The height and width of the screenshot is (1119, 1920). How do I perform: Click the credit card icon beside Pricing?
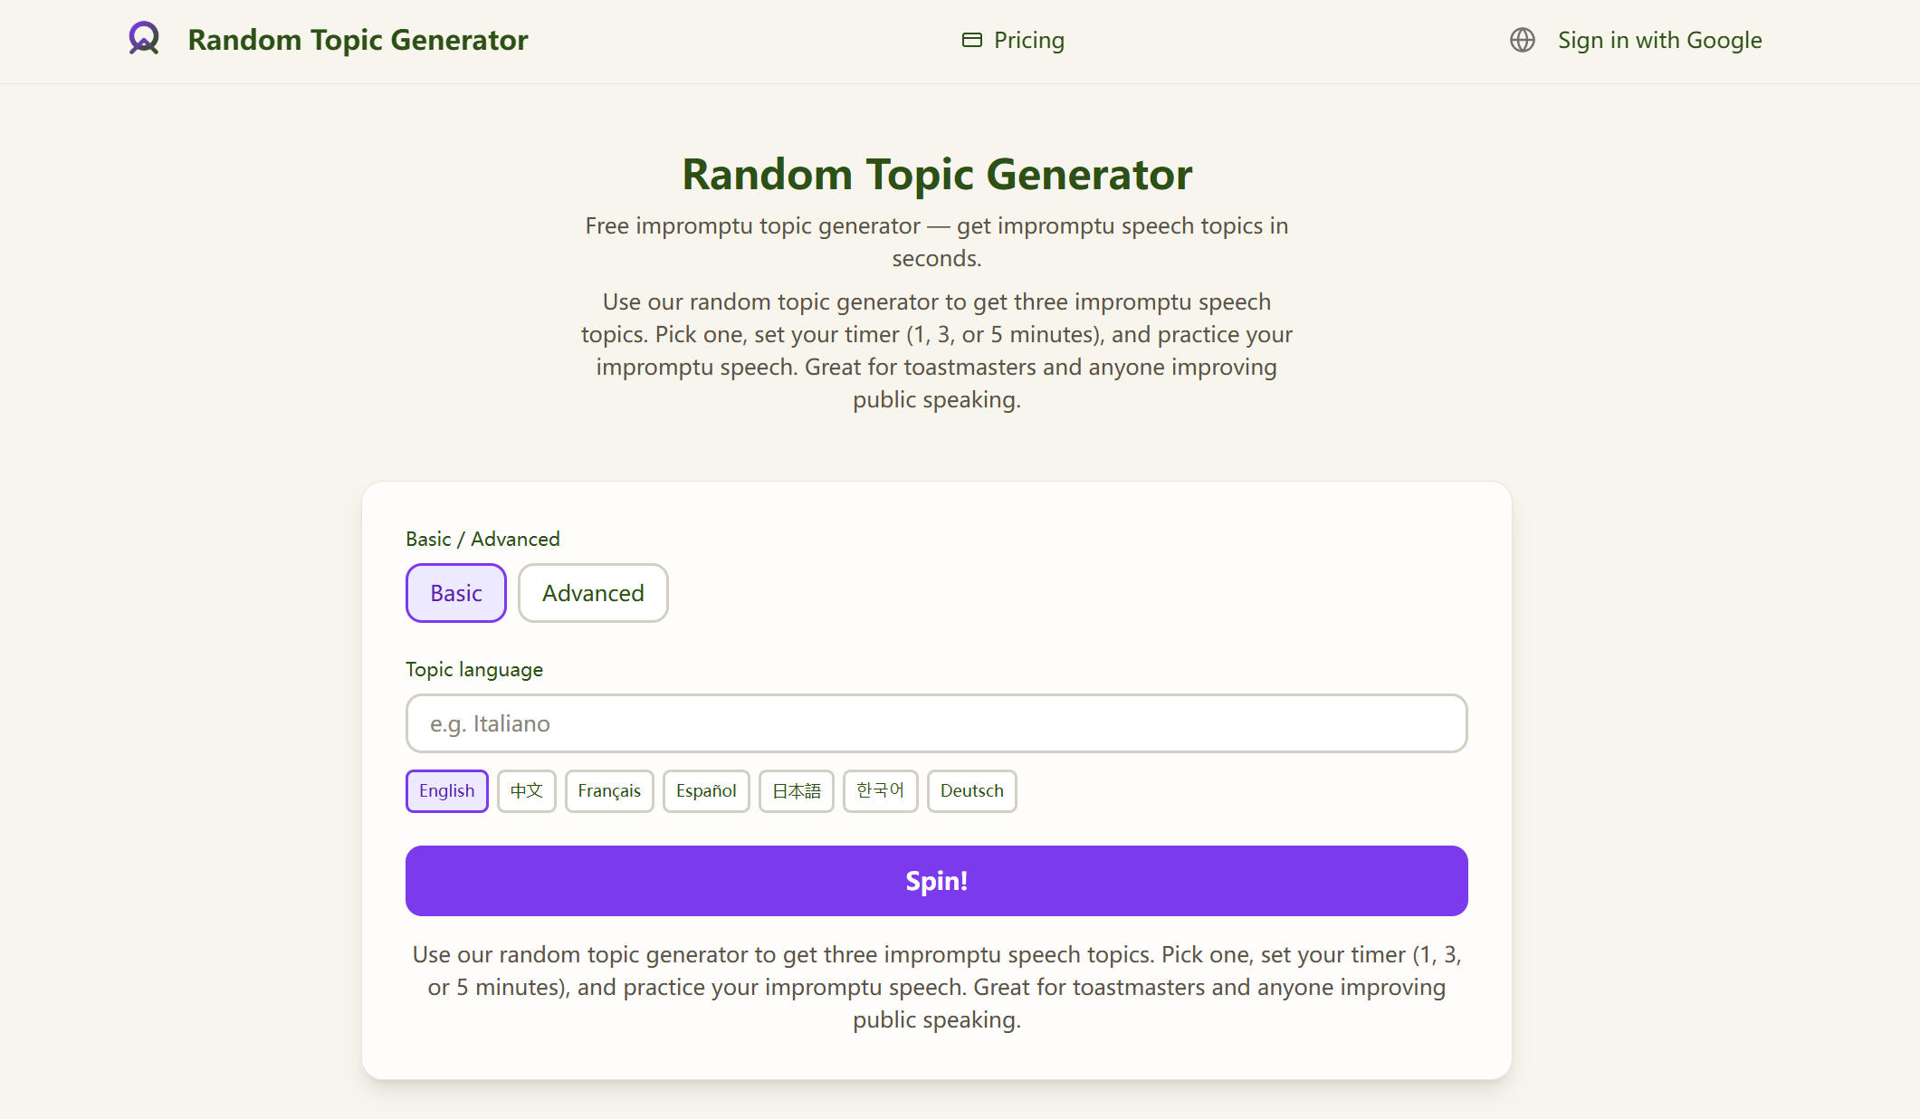(x=971, y=40)
